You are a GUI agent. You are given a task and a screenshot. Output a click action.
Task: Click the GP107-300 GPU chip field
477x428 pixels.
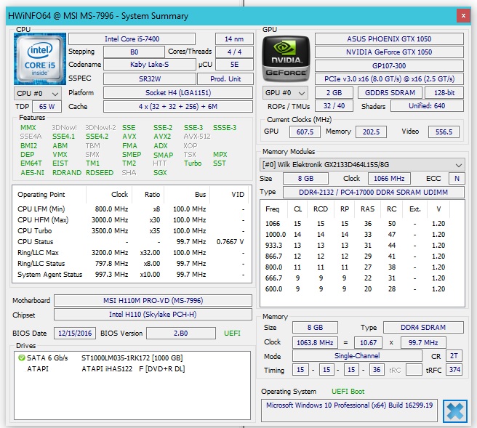point(389,65)
